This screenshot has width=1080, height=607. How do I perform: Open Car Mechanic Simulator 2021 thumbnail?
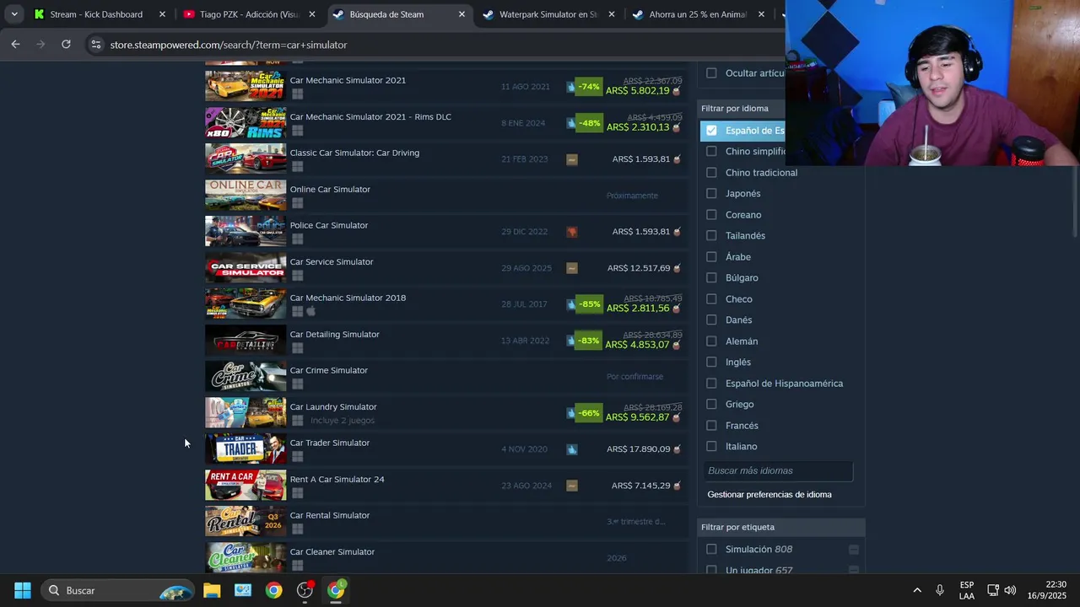pyautogui.click(x=246, y=86)
